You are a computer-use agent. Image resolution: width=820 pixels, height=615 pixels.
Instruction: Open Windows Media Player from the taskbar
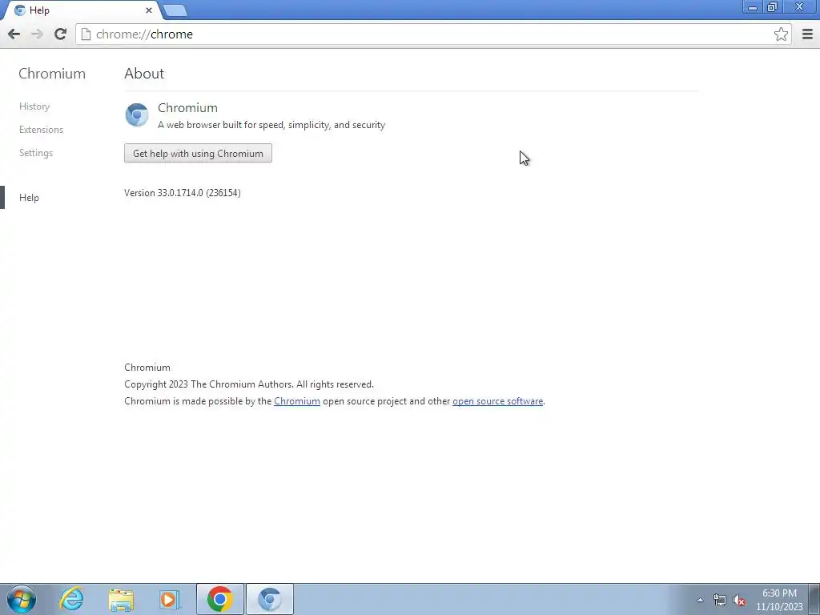tap(170, 600)
